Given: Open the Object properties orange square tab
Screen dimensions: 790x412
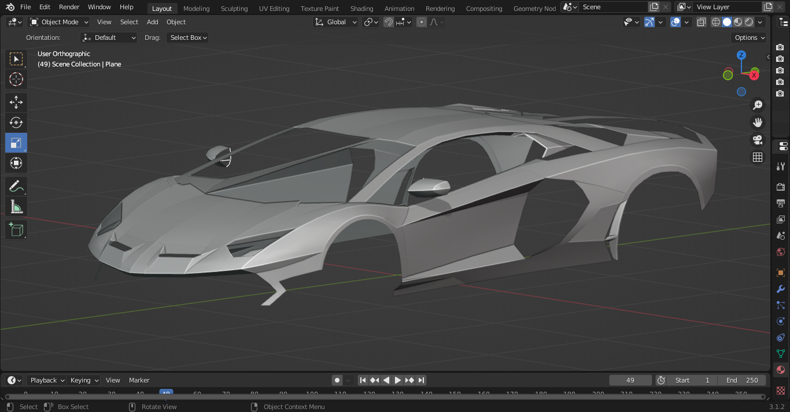Looking at the screenshot, I should [x=781, y=273].
